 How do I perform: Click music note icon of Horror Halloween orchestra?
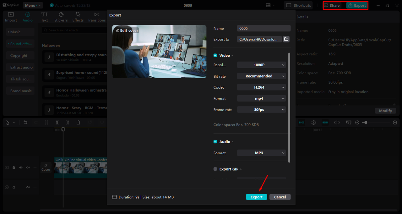point(49,92)
